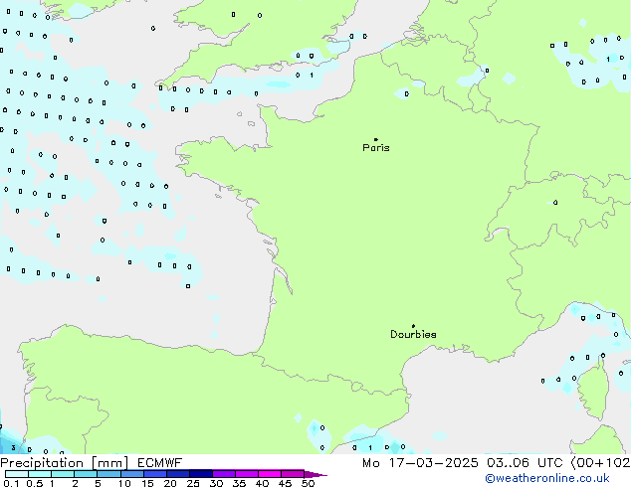Click the '3' precipitation value off northwest Spain
Screen dimensions: 631x487
(x=13, y=447)
